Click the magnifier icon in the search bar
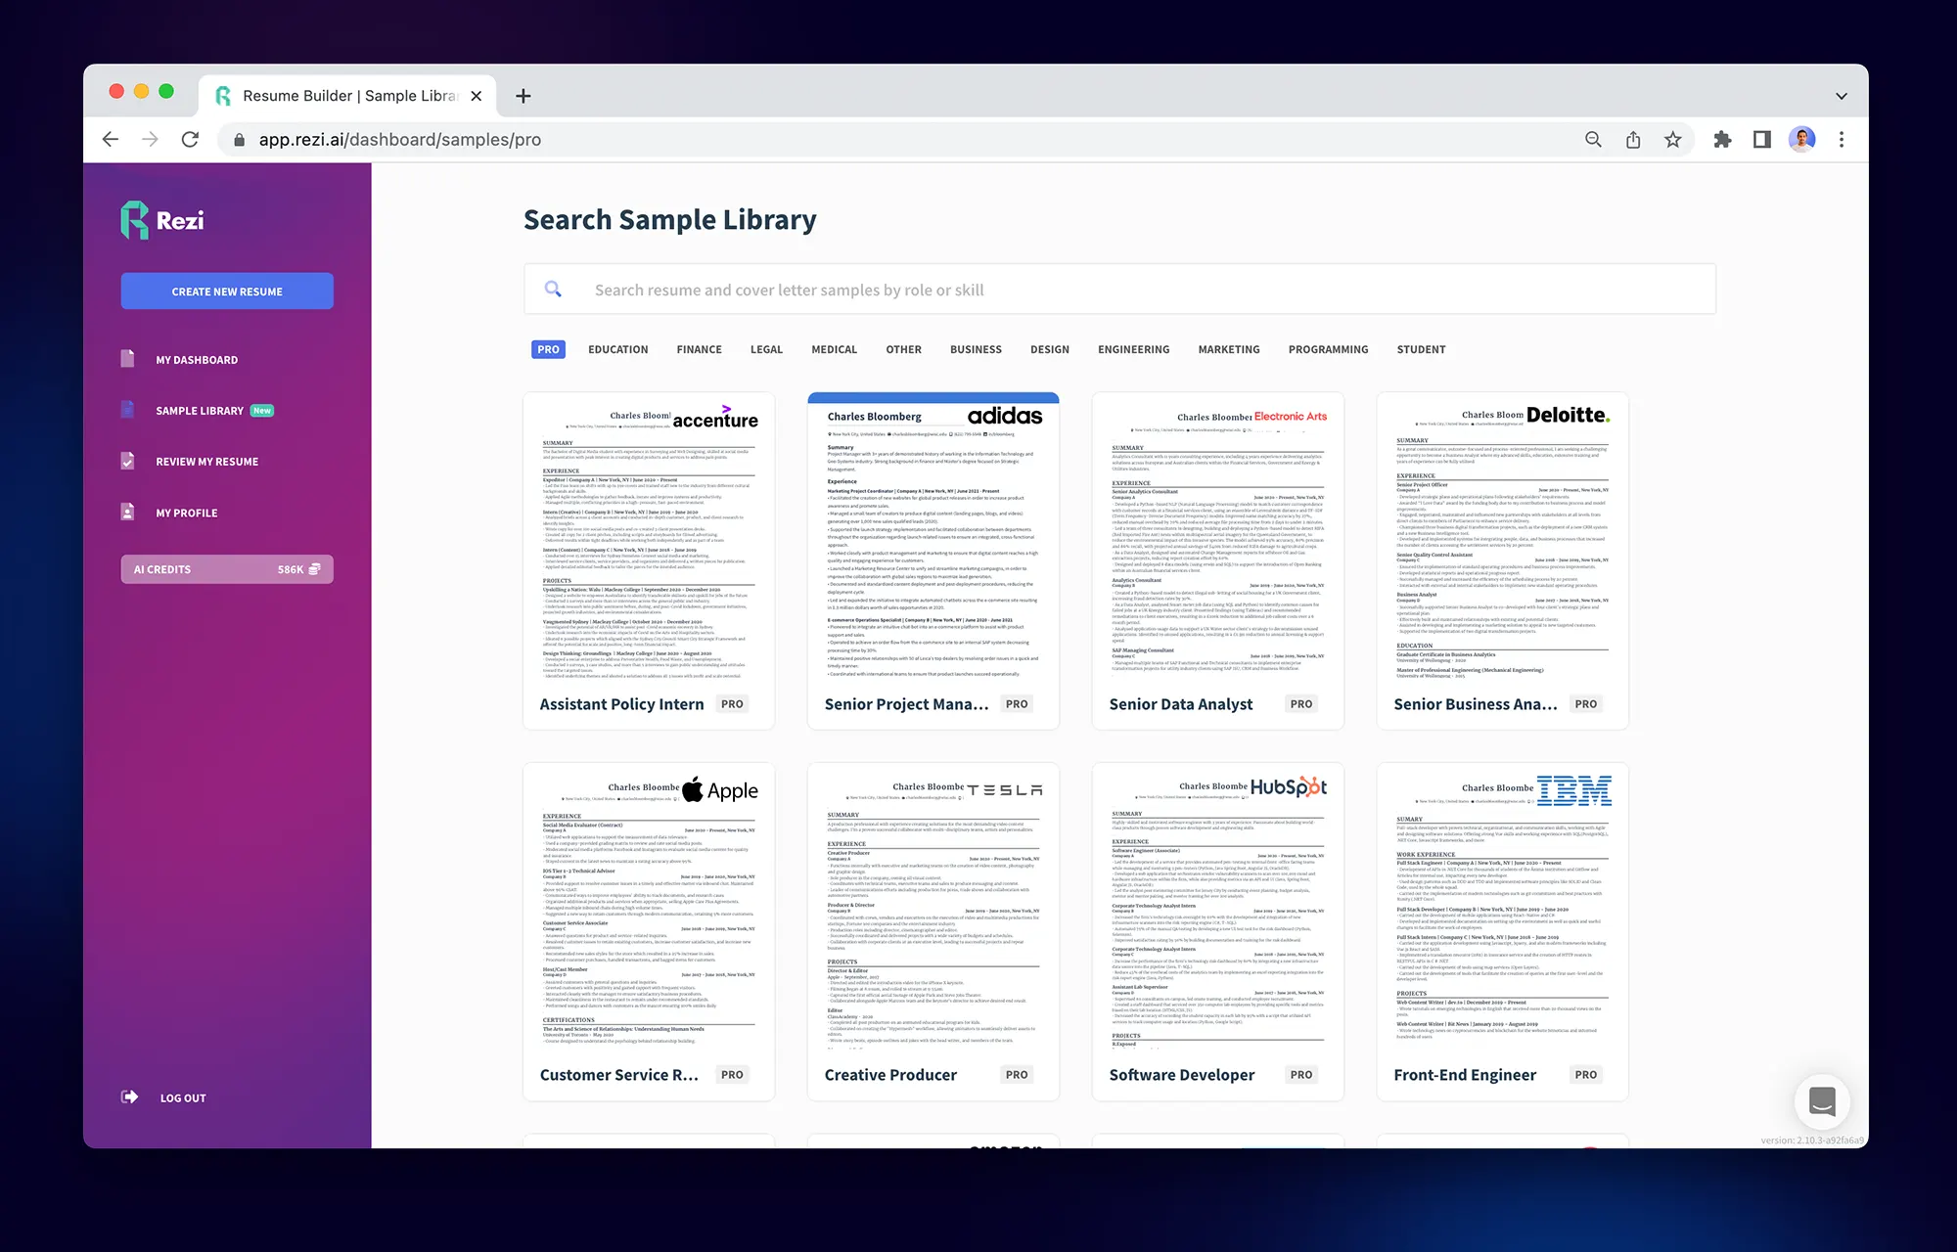 pos(553,289)
